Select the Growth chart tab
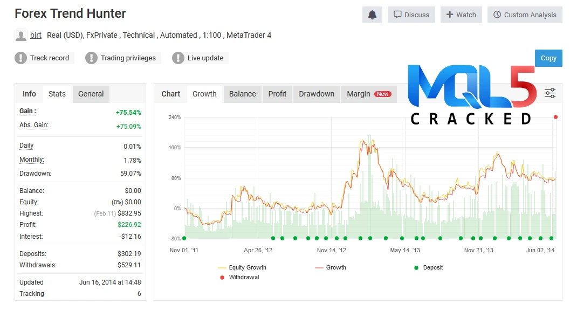Viewport: 577px width, 311px height. point(204,94)
